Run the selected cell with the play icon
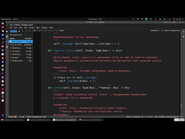185x139 pixels. tap(48, 30)
